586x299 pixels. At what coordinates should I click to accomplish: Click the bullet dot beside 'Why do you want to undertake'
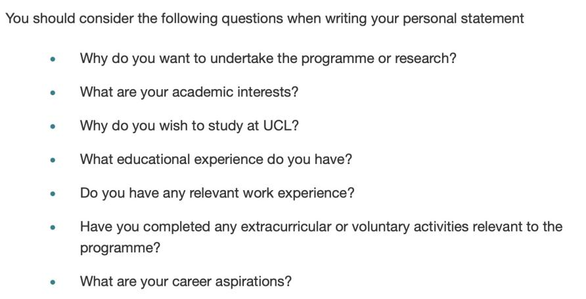(53, 59)
